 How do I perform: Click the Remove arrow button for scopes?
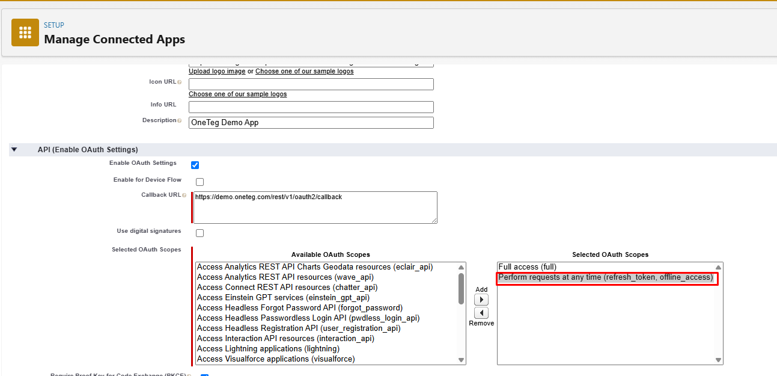(x=481, y=313)
